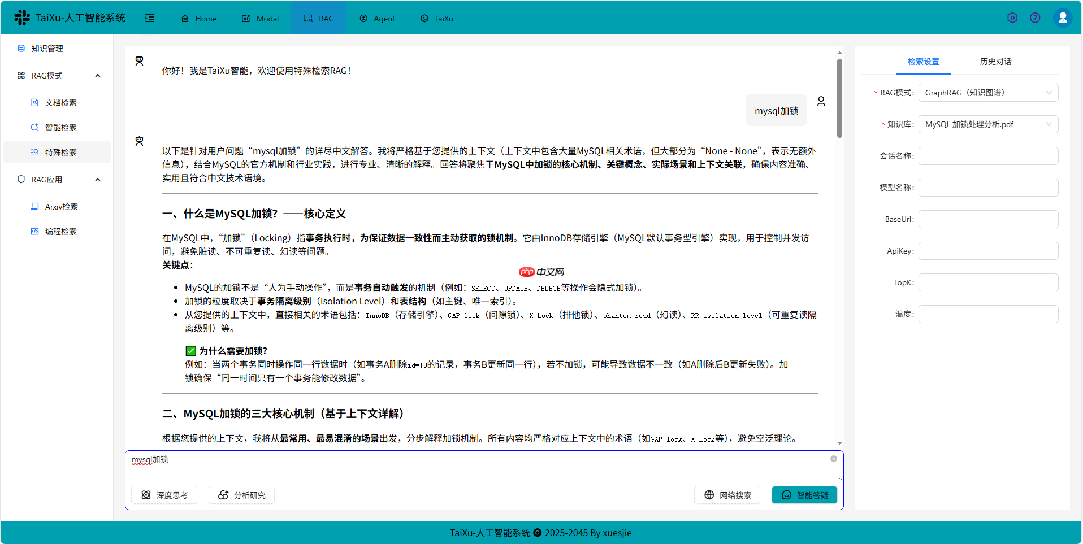Click the help question mark icon
This screenshot has height=544, width=1083.
click(x=1035, y=18)
